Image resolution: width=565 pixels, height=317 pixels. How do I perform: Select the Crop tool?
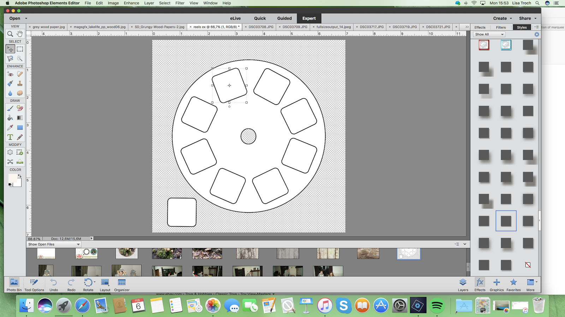[10, 152]
